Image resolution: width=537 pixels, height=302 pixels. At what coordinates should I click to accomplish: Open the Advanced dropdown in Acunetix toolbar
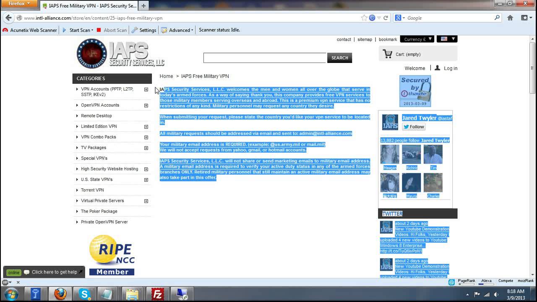tap(177, 30)
